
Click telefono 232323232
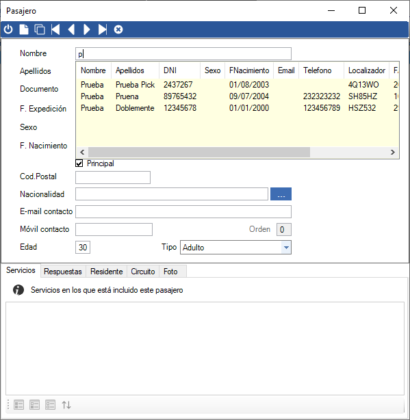[x=322, y=96]
